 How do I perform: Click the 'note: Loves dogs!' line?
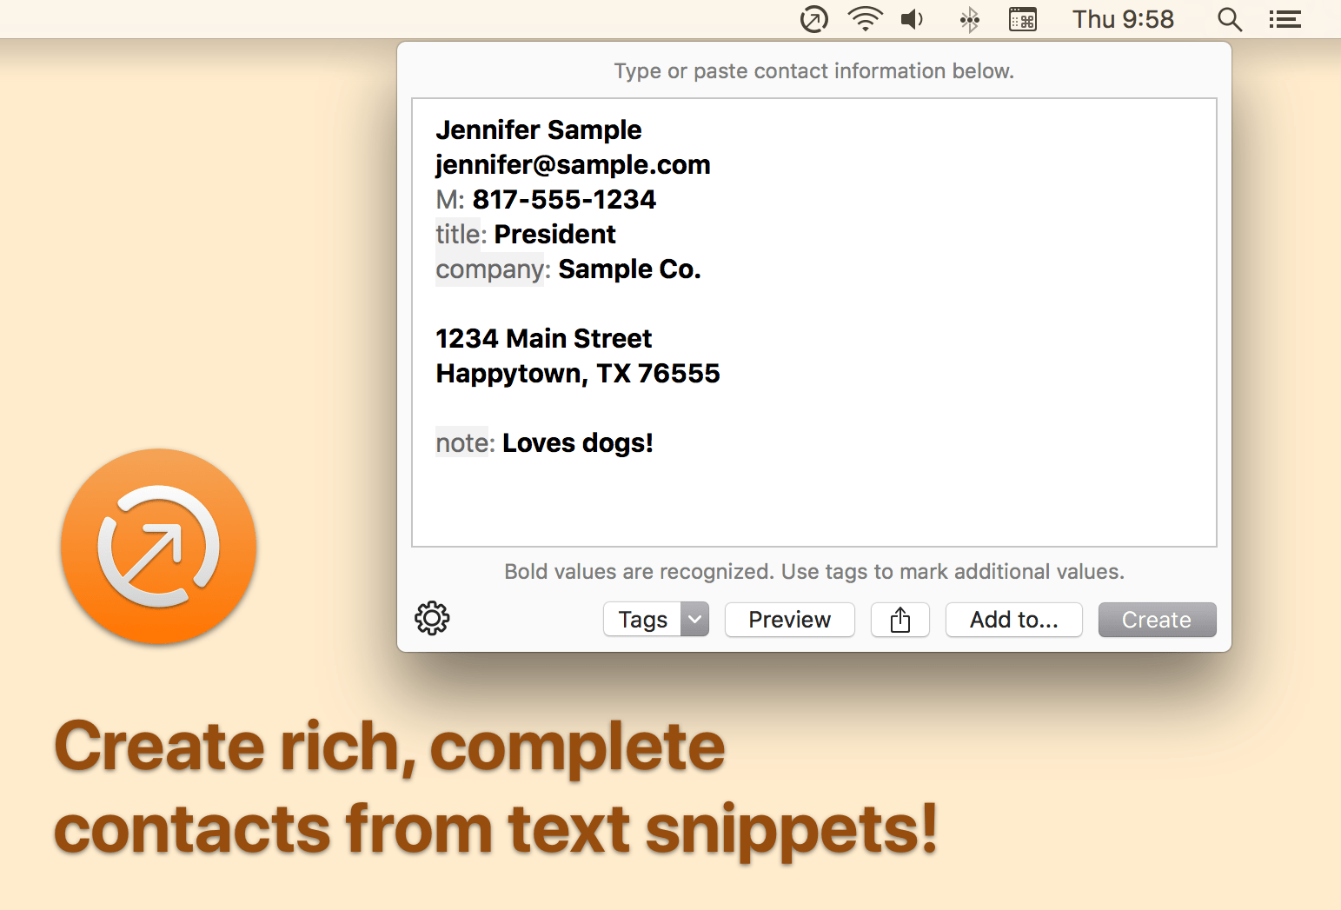(544, 443)
